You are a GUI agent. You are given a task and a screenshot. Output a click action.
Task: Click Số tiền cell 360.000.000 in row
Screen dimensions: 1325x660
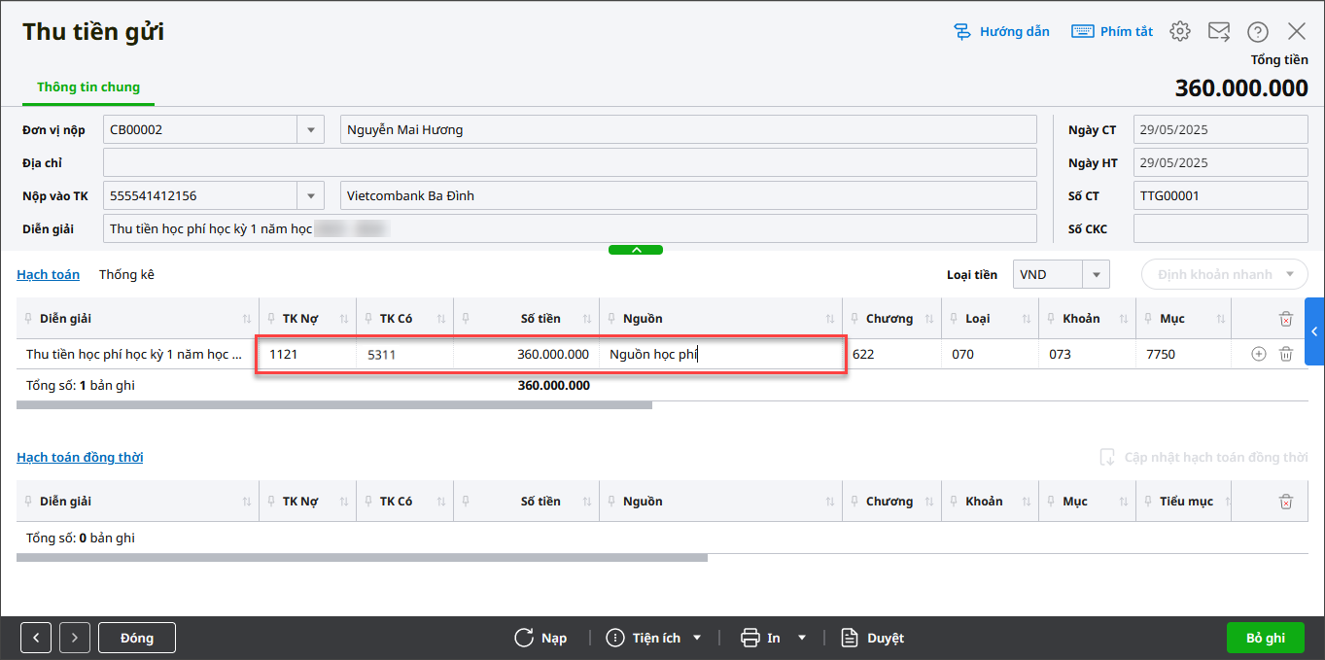coord(527,354)
